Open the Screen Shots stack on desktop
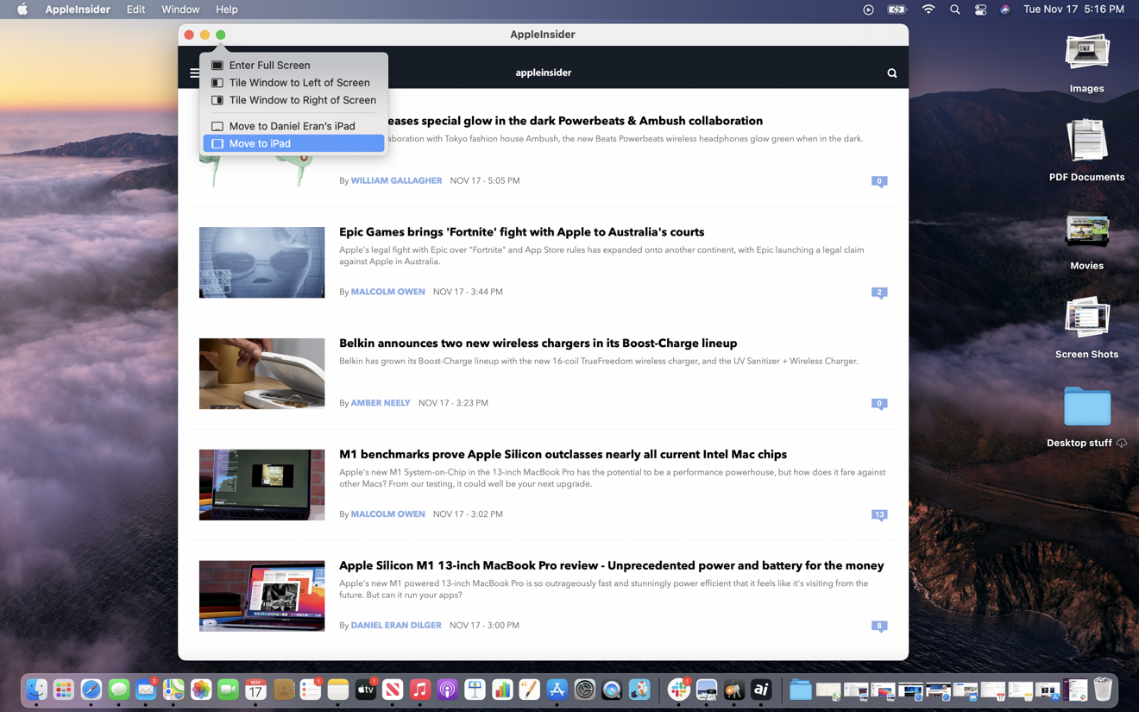The height and width of the screenshot is (712, 1139). click(x=1086, y=318)
